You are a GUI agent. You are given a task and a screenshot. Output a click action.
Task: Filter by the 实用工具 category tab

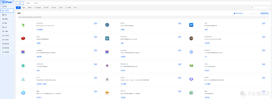coord(53,8)
